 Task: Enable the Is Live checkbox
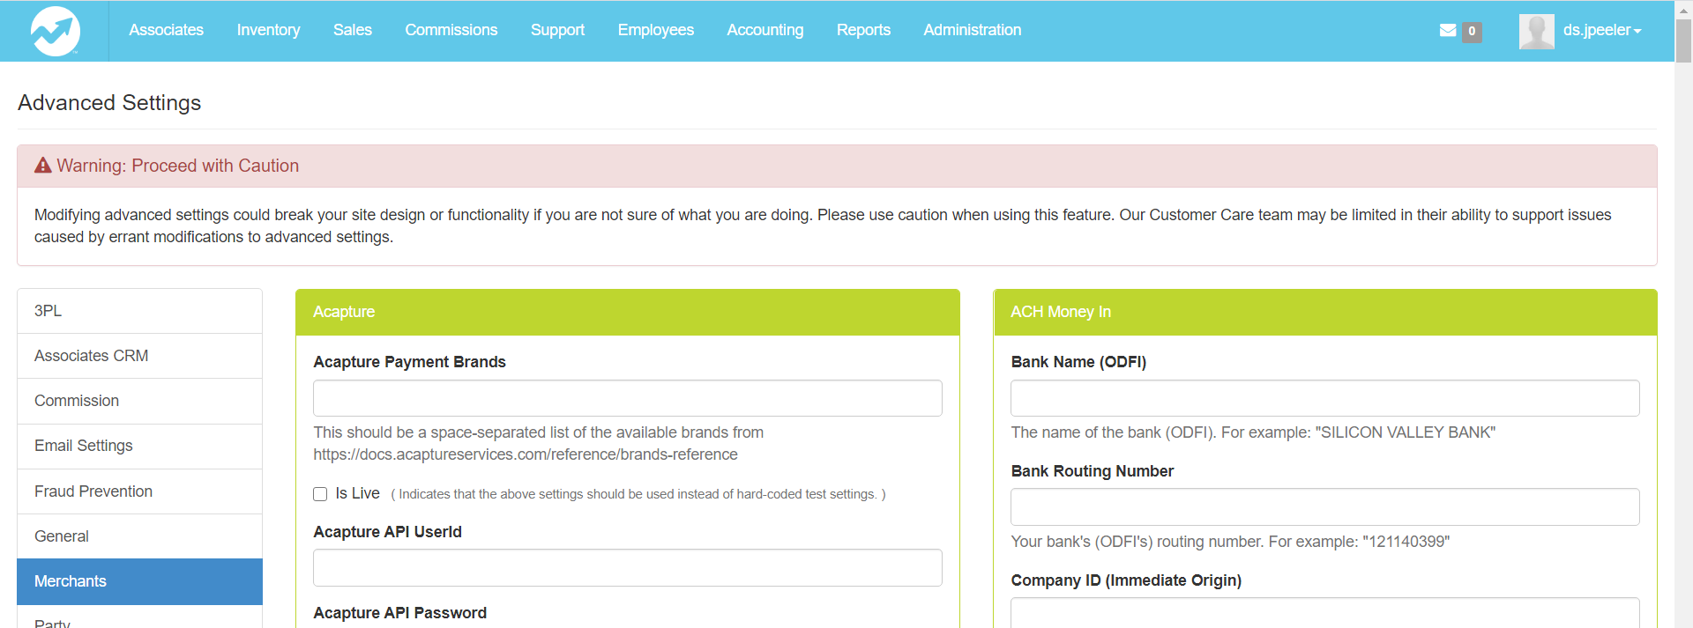[x=320, y=494]
